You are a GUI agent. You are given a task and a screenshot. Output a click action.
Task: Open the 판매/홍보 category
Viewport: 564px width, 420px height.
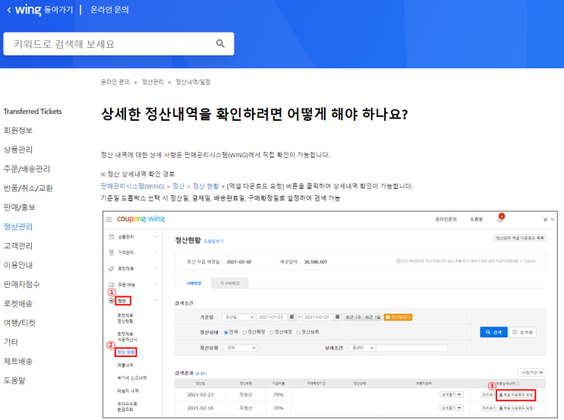[x=20, y=207]
